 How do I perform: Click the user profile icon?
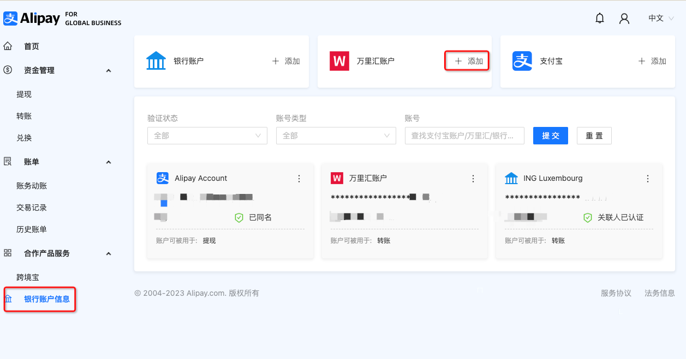click(x=624, y=17)
